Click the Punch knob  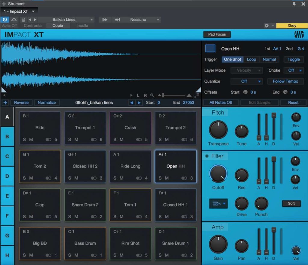pos(261,204)
